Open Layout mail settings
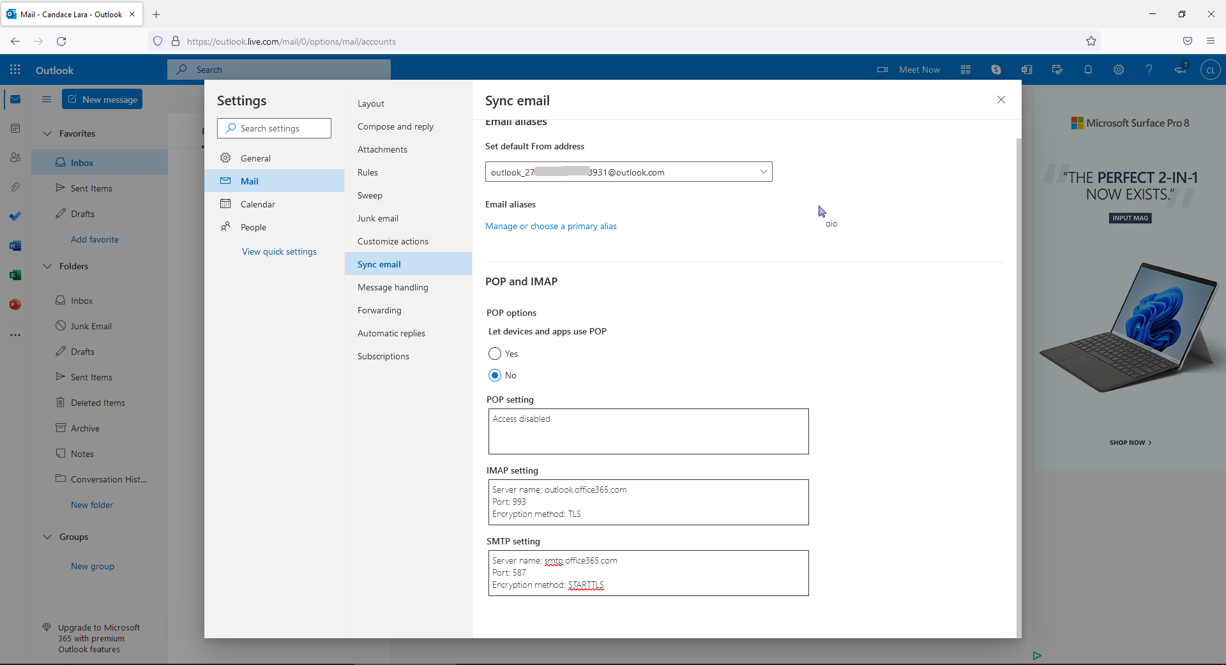 [x=409, y=103]
